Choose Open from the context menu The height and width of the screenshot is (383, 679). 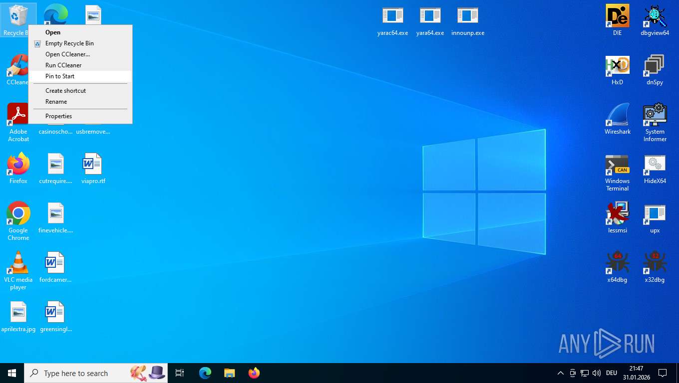(x=80, y=32)
